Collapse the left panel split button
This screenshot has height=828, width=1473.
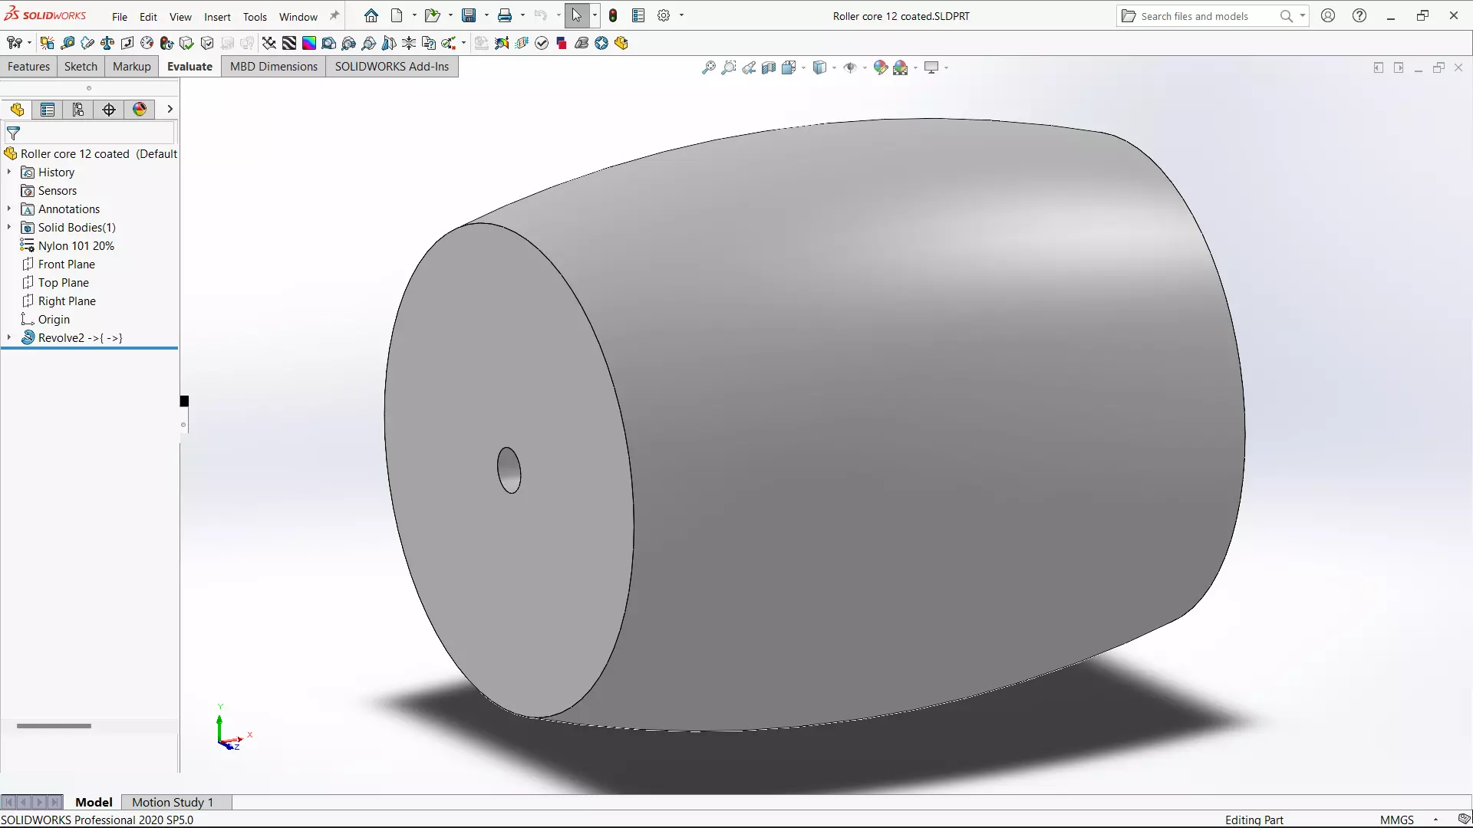(1379, 67)
